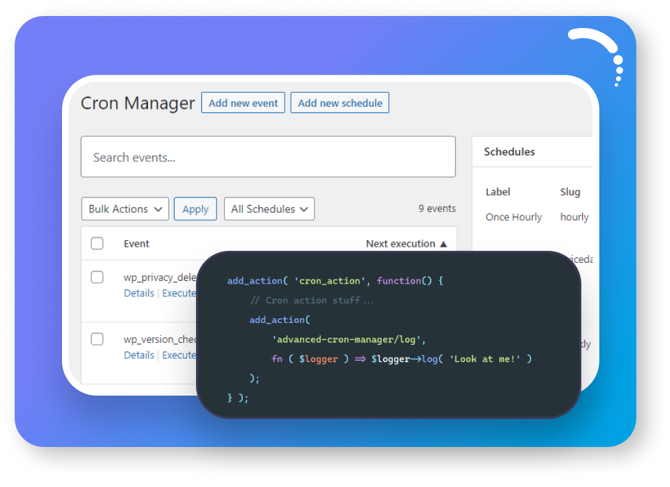Execute the wp_version_check event now

pyautogui.click(x=179, y=355)
